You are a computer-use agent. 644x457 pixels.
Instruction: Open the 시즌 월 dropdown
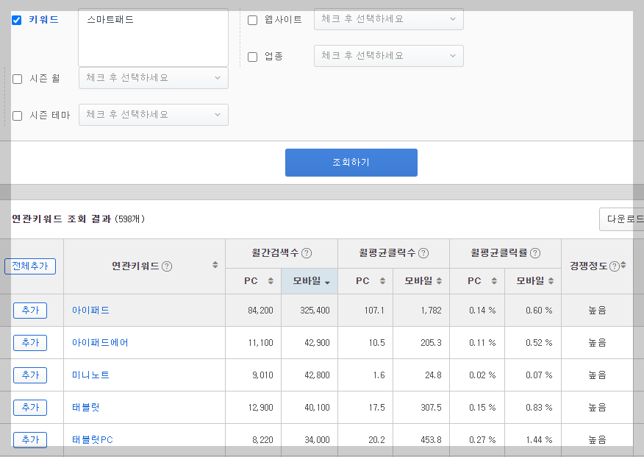[x=154, y=78]
